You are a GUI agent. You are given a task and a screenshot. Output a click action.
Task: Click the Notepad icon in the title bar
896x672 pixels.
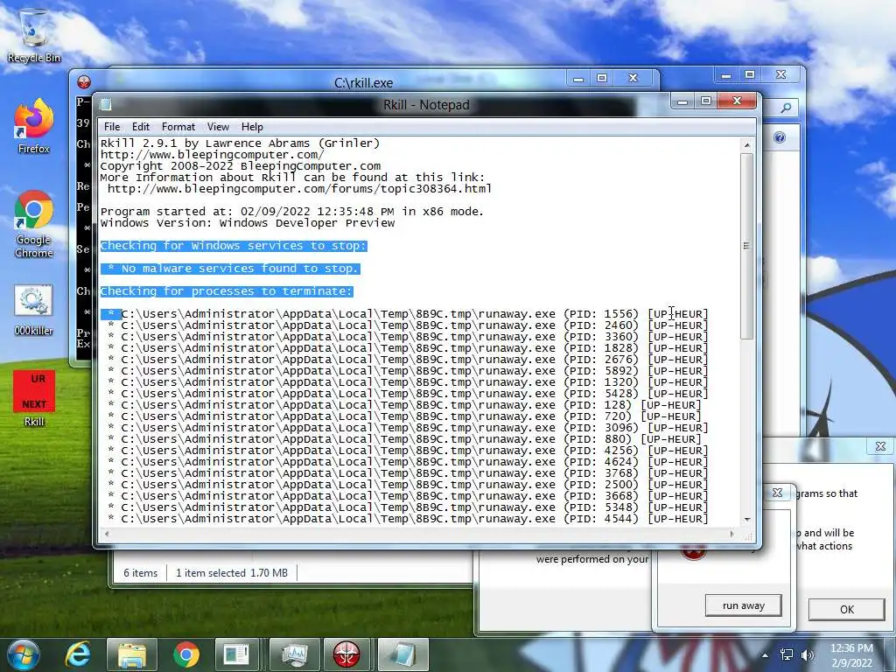106,105
